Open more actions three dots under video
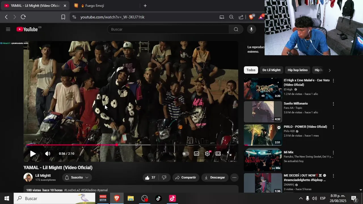363x204 pixels. point(234,178)
